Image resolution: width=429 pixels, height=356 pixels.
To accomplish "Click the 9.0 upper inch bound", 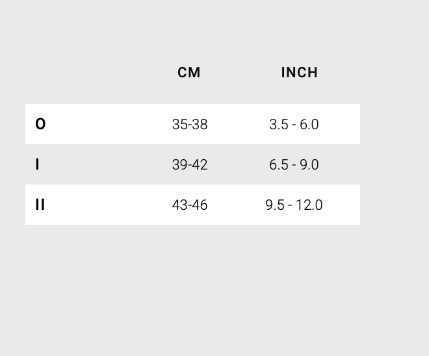I will coord(309,165).
